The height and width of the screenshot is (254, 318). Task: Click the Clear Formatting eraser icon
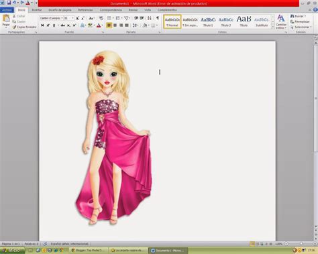click(101, 18)
